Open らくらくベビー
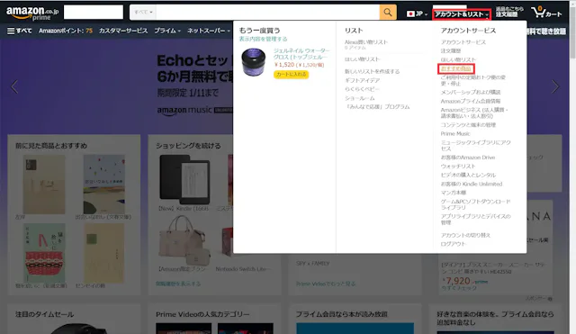The height and width of the screenshot is (334, 576). click(362, 89)
